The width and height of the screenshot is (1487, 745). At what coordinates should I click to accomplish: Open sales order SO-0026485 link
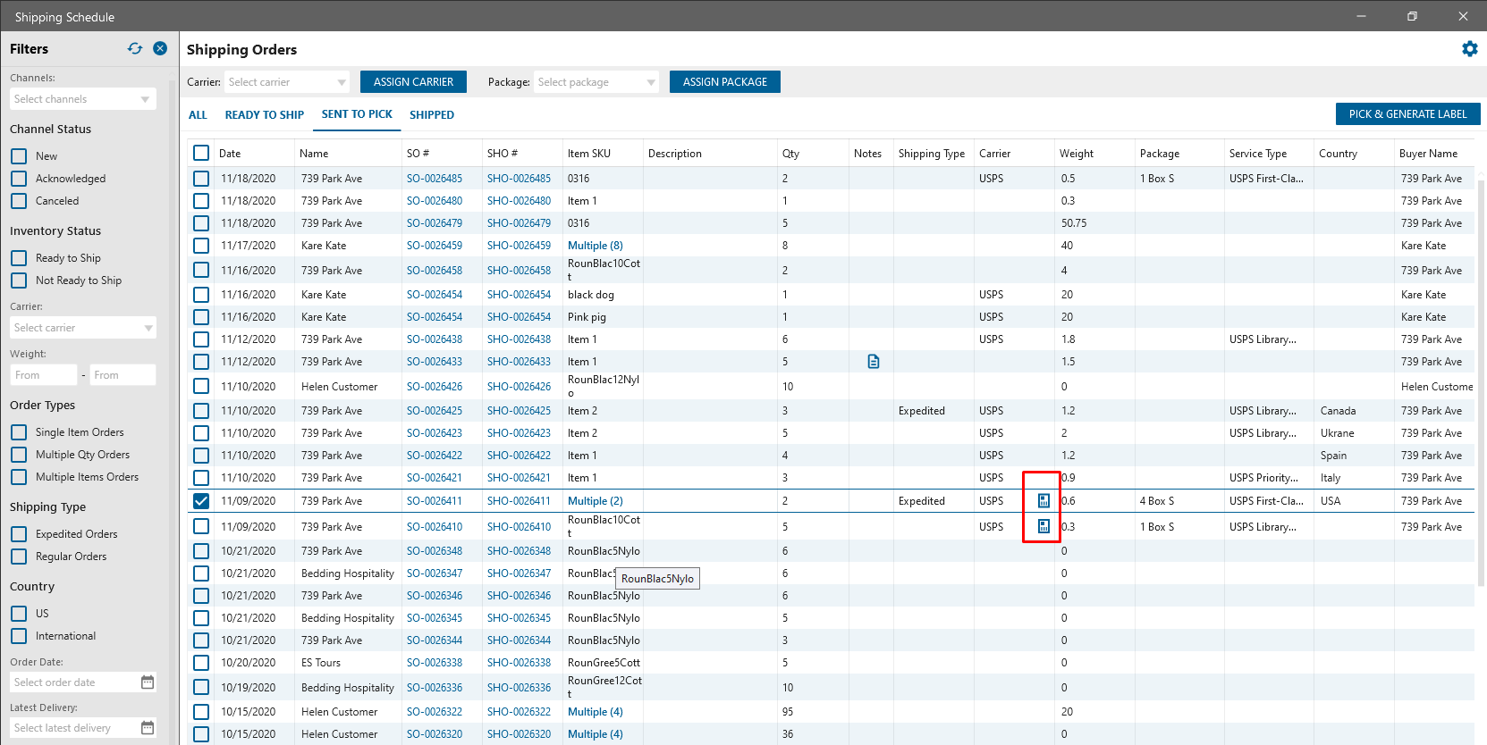click(435, 179)
